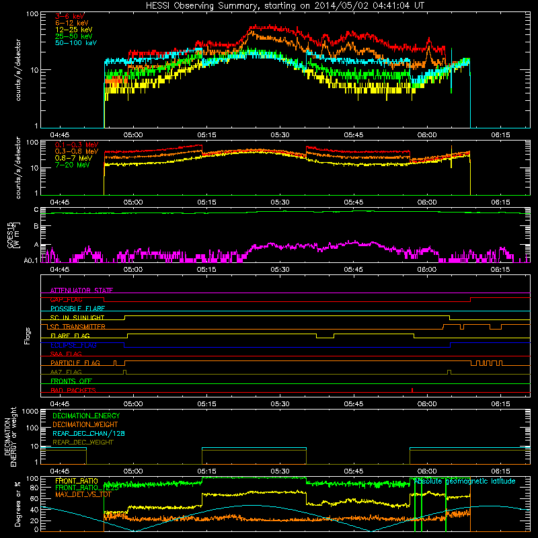Click top panel counts/s/detector axis title
The width and height of the screenshot is (538, 538).
[x=18, y=70]
